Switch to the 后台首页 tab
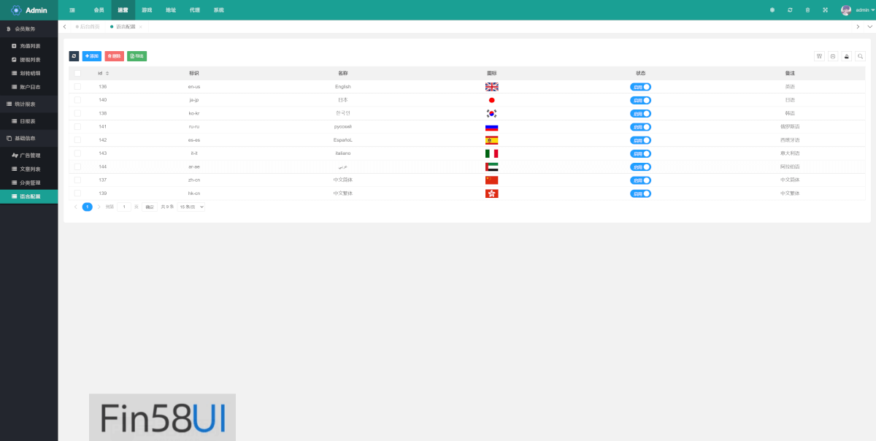The height and width of the screenshot is (441, 876). click(90, 26)
